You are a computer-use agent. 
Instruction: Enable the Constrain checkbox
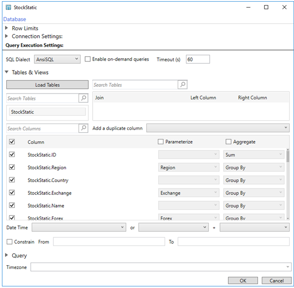point(9,242)
